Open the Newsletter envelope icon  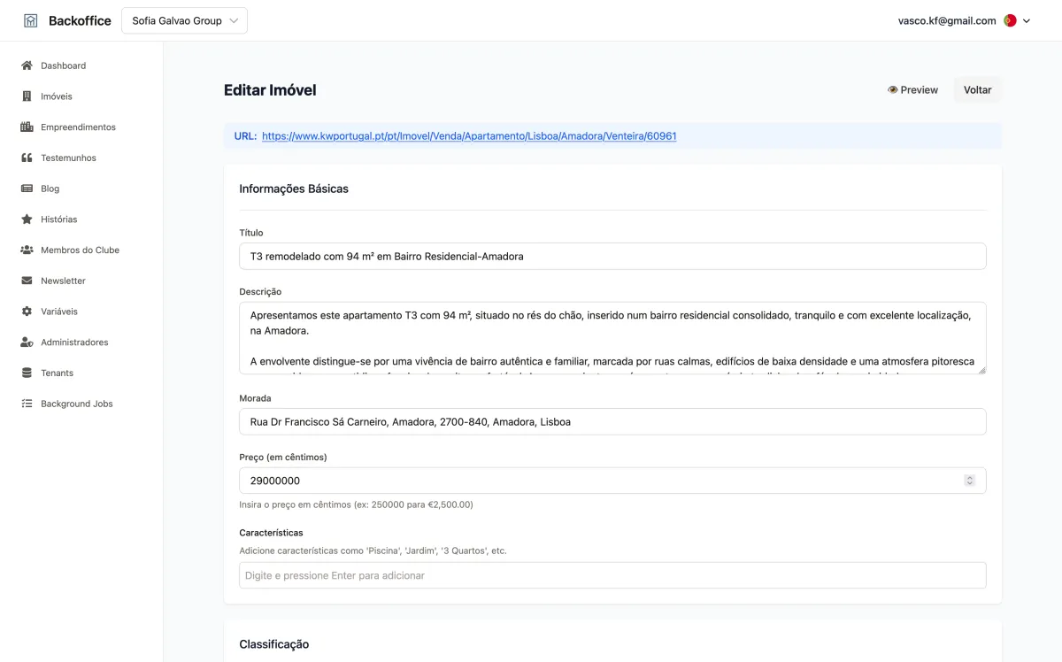[27, 281]
